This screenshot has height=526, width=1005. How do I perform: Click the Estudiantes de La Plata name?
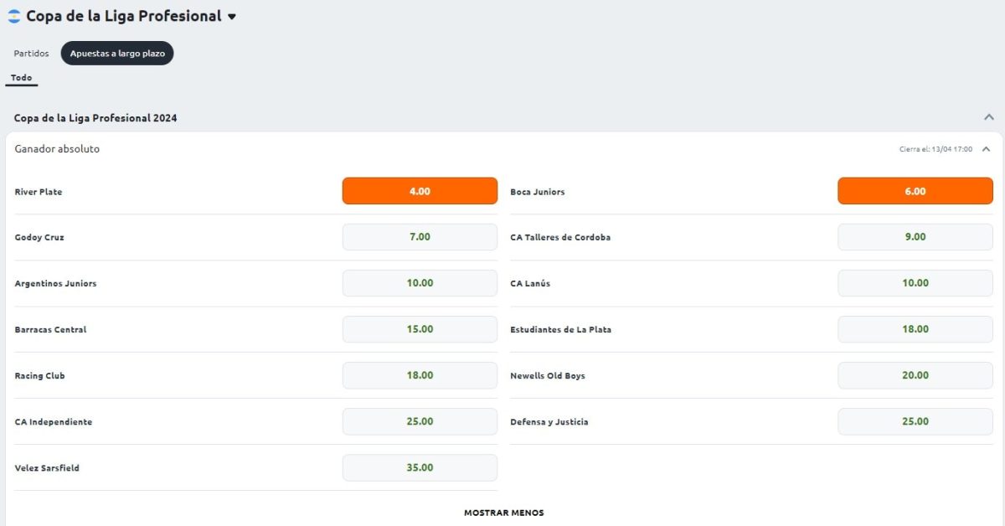pyautogui.click(x=560, y=330)
